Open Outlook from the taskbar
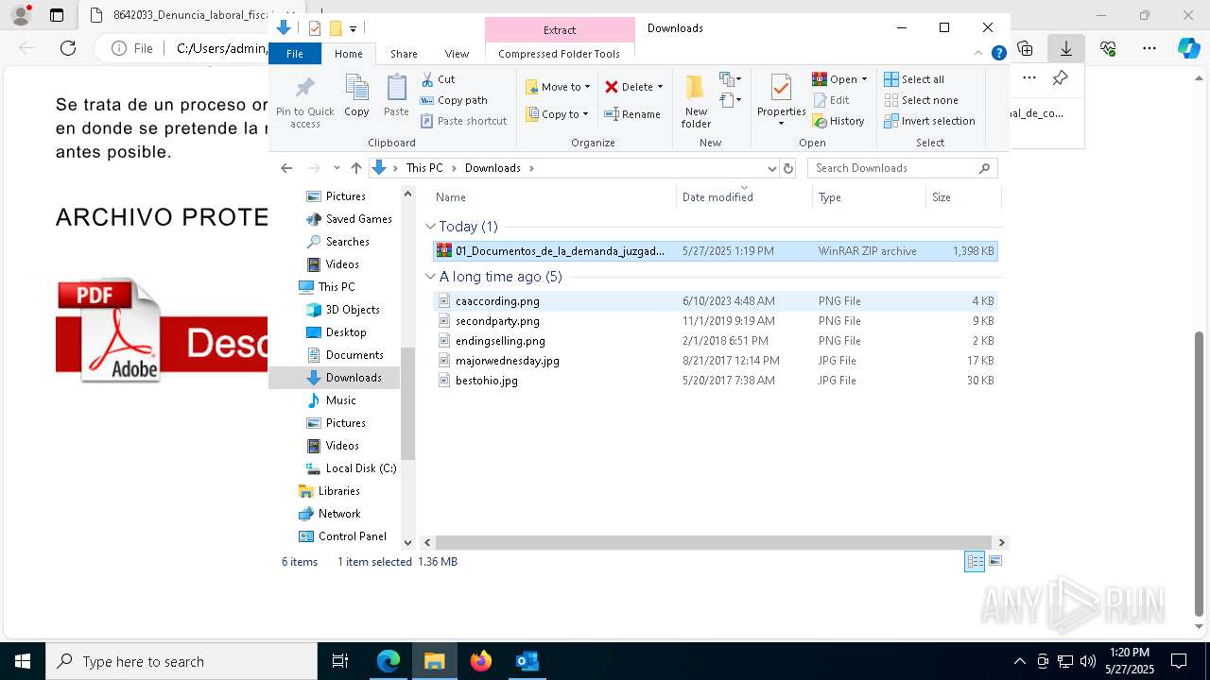Image resolution: width=1210 pixels, height=680 pixels. [x=527, y=661]
